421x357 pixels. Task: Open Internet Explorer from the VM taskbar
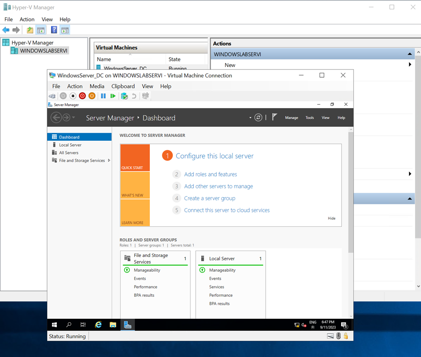(98, 325)
